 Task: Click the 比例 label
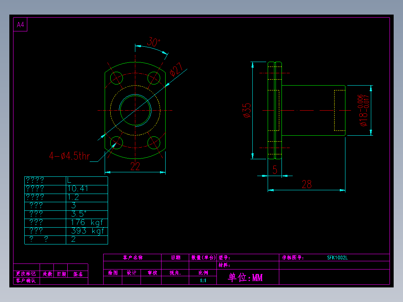[x=203, y=273]
